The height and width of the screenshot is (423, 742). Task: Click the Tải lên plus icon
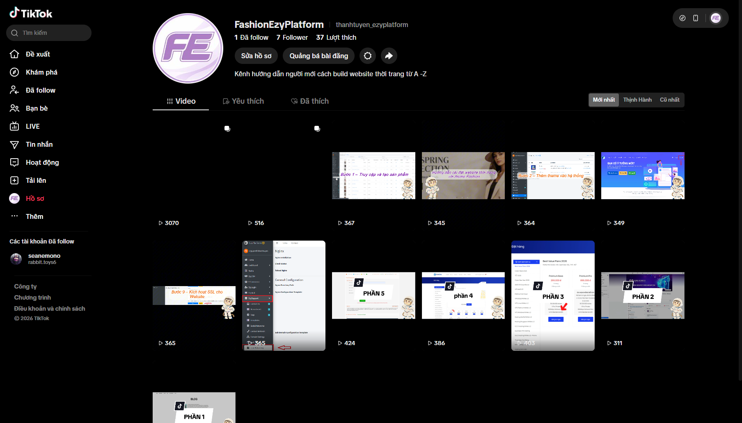14,180
